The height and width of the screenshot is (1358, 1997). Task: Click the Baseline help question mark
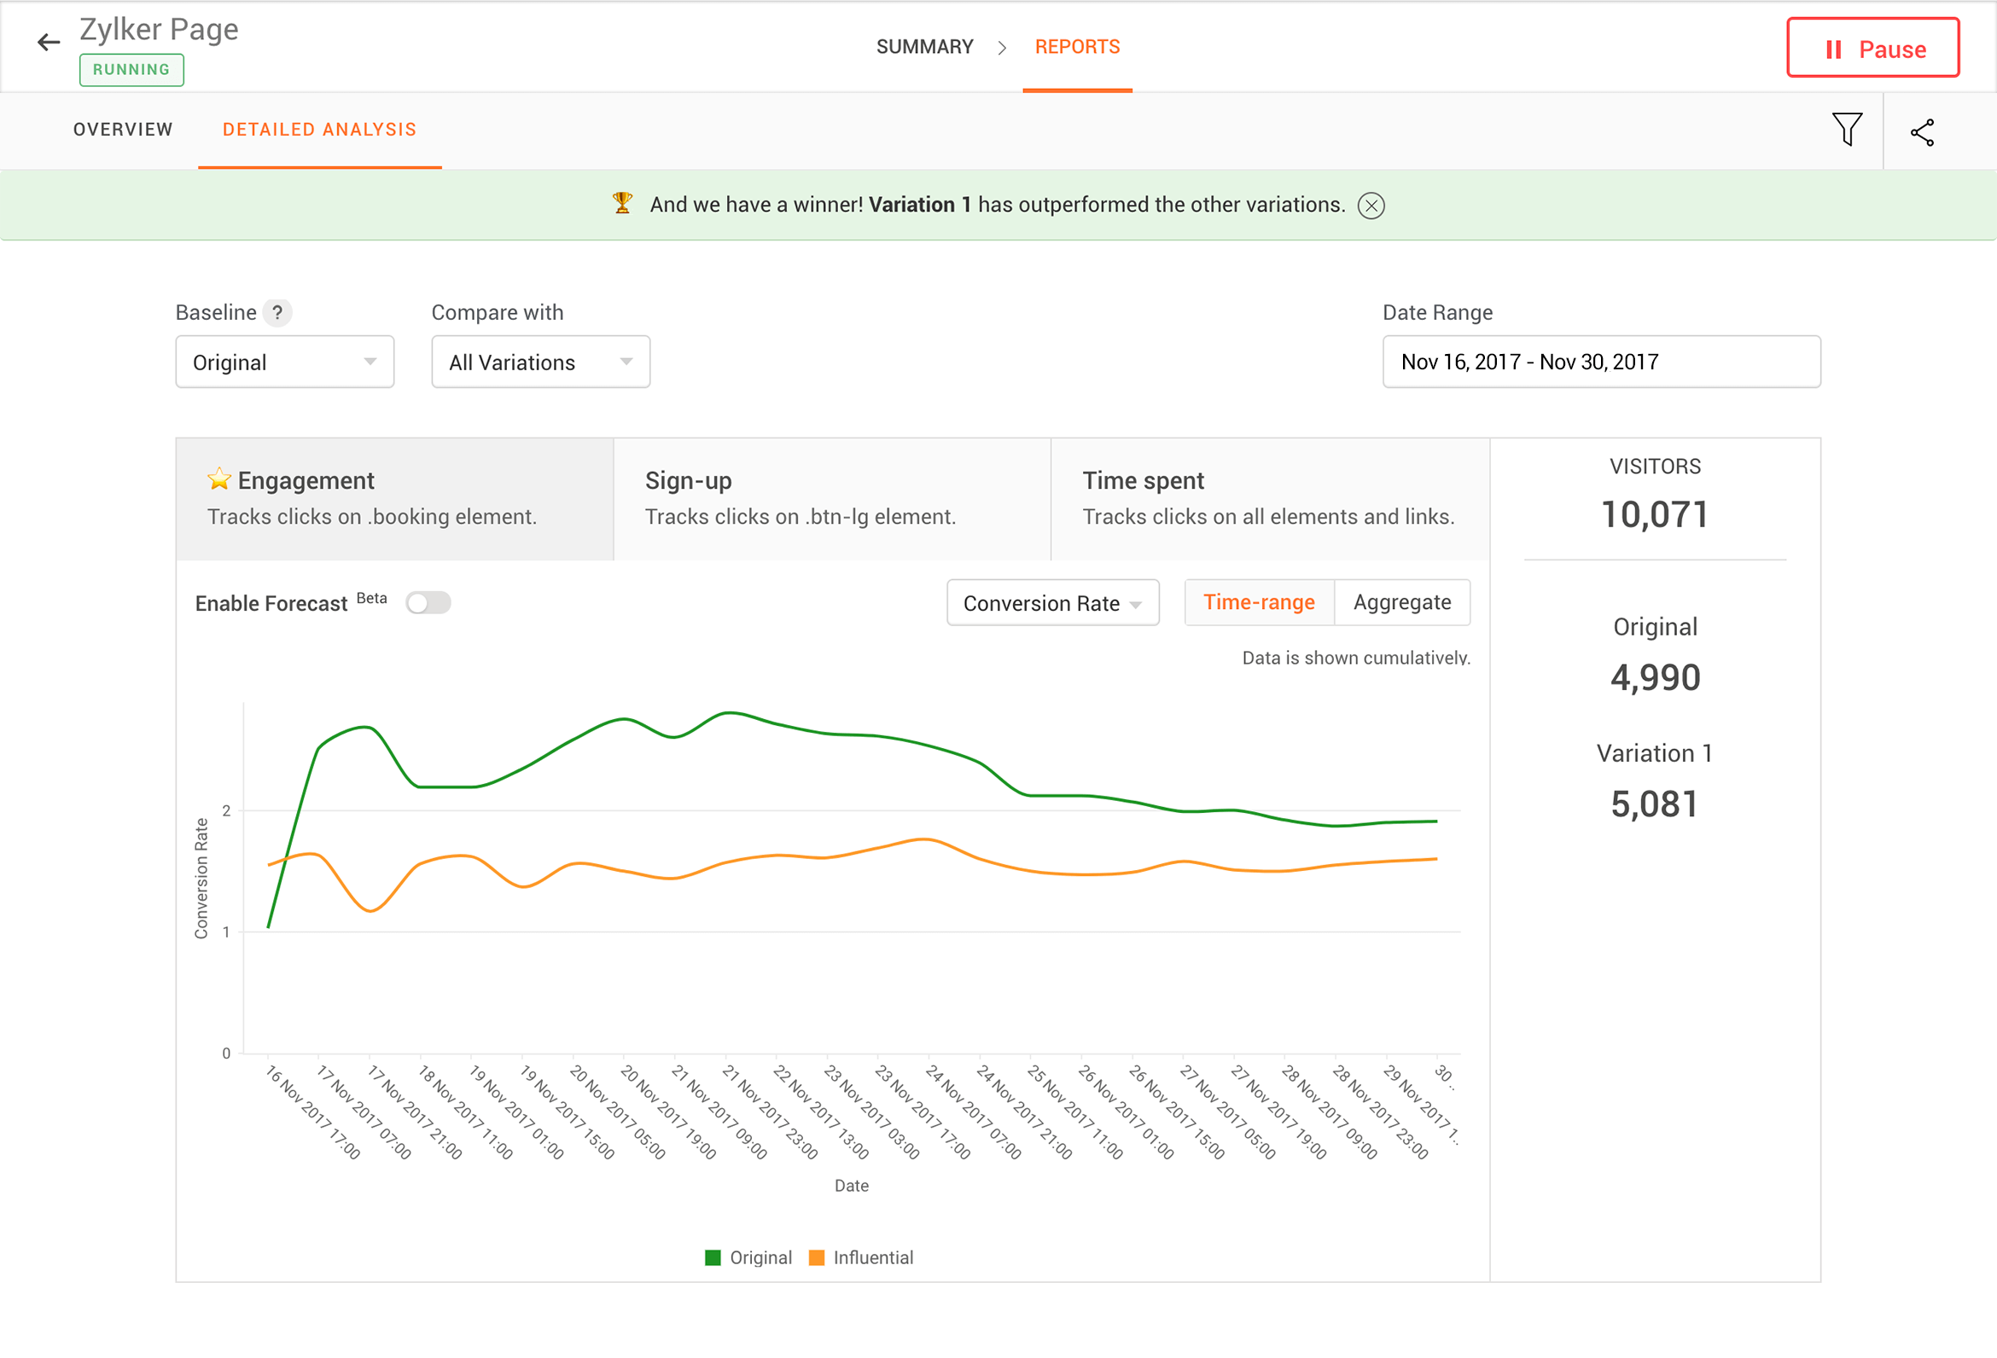tap(277, 313)
